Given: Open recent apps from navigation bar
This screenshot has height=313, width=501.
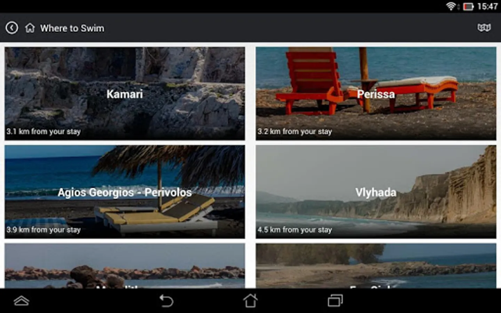Looking at the screenshot, I should click(335, 300).
